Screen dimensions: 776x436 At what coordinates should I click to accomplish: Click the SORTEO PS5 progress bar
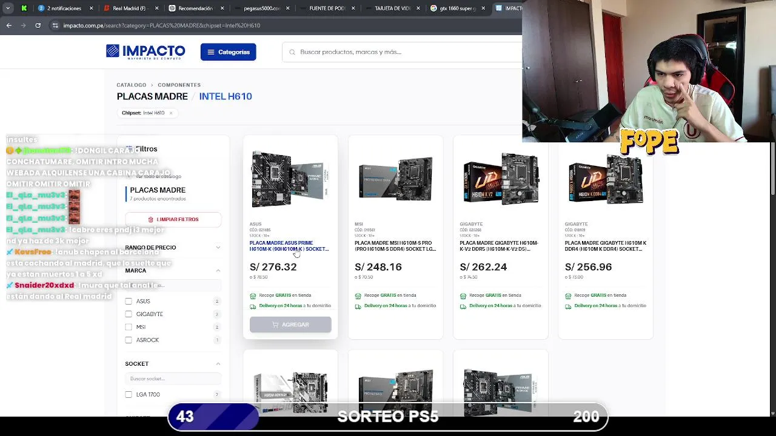click(x=388, y=417)
